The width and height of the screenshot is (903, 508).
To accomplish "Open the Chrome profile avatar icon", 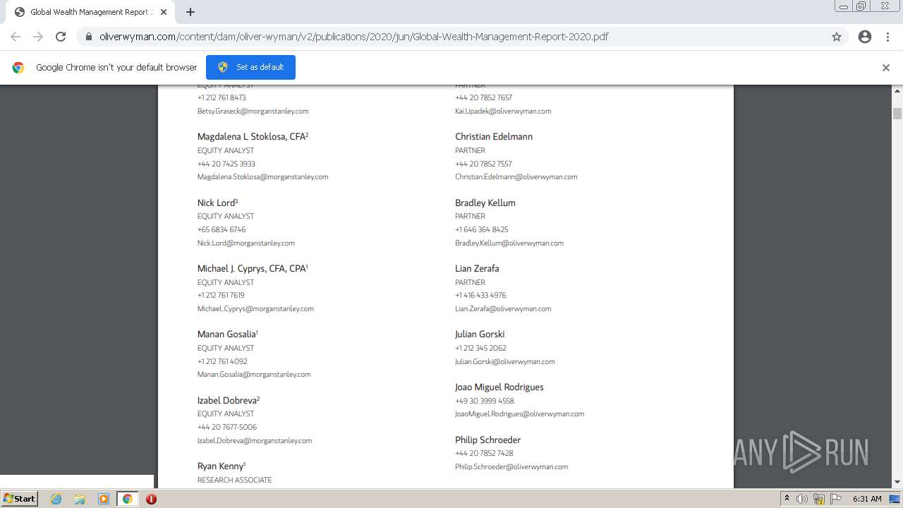I will [865, 37].
